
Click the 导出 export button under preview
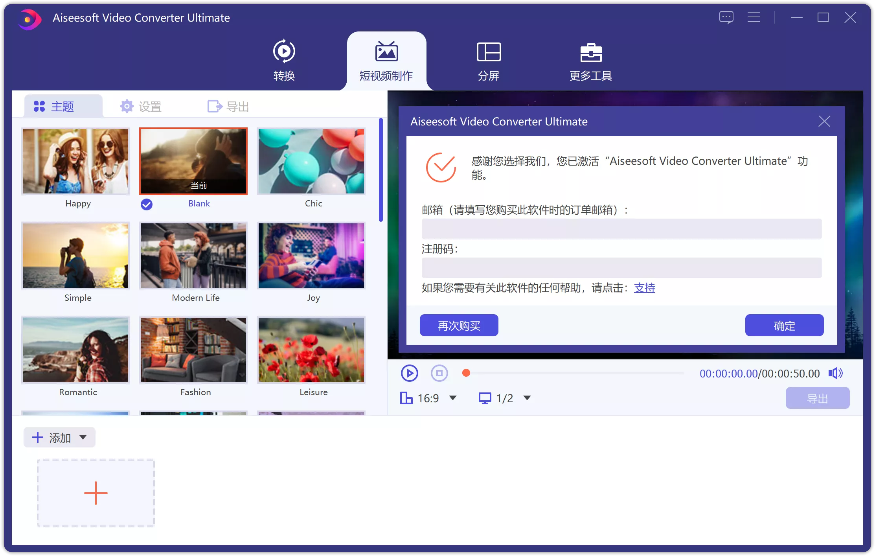pyautogui.click(x=818, y=398)
